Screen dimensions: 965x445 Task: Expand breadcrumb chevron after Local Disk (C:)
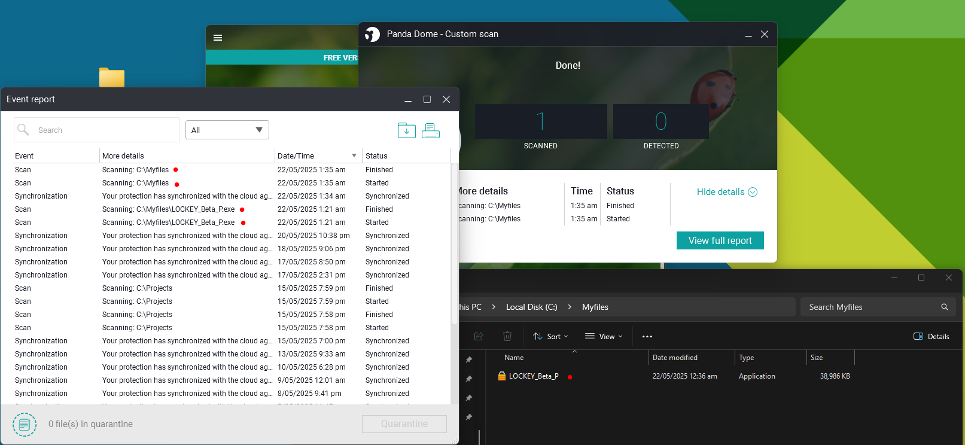(570, 307)
